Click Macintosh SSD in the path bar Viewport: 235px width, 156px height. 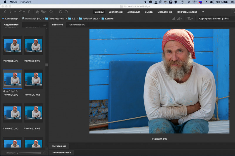(x=32, y=19)
